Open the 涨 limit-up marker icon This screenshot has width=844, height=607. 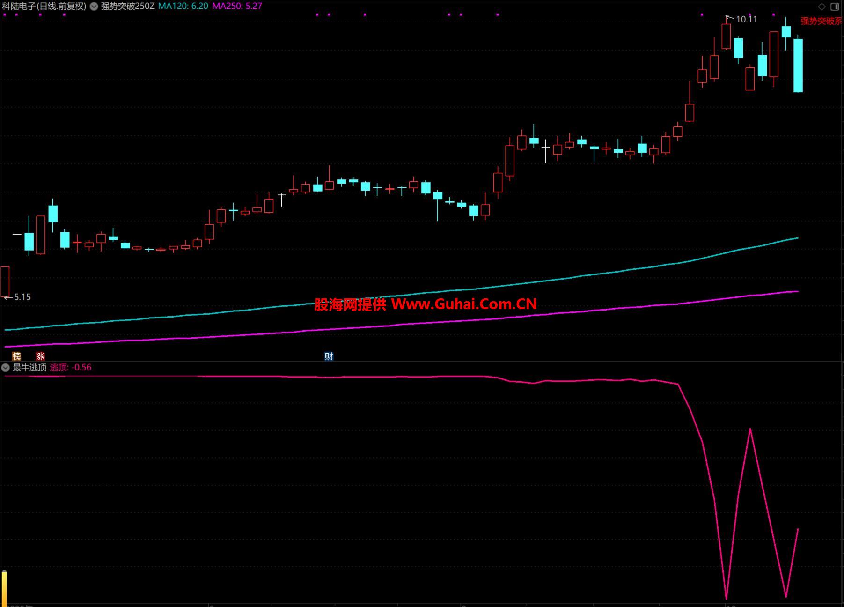coord(40,356)
